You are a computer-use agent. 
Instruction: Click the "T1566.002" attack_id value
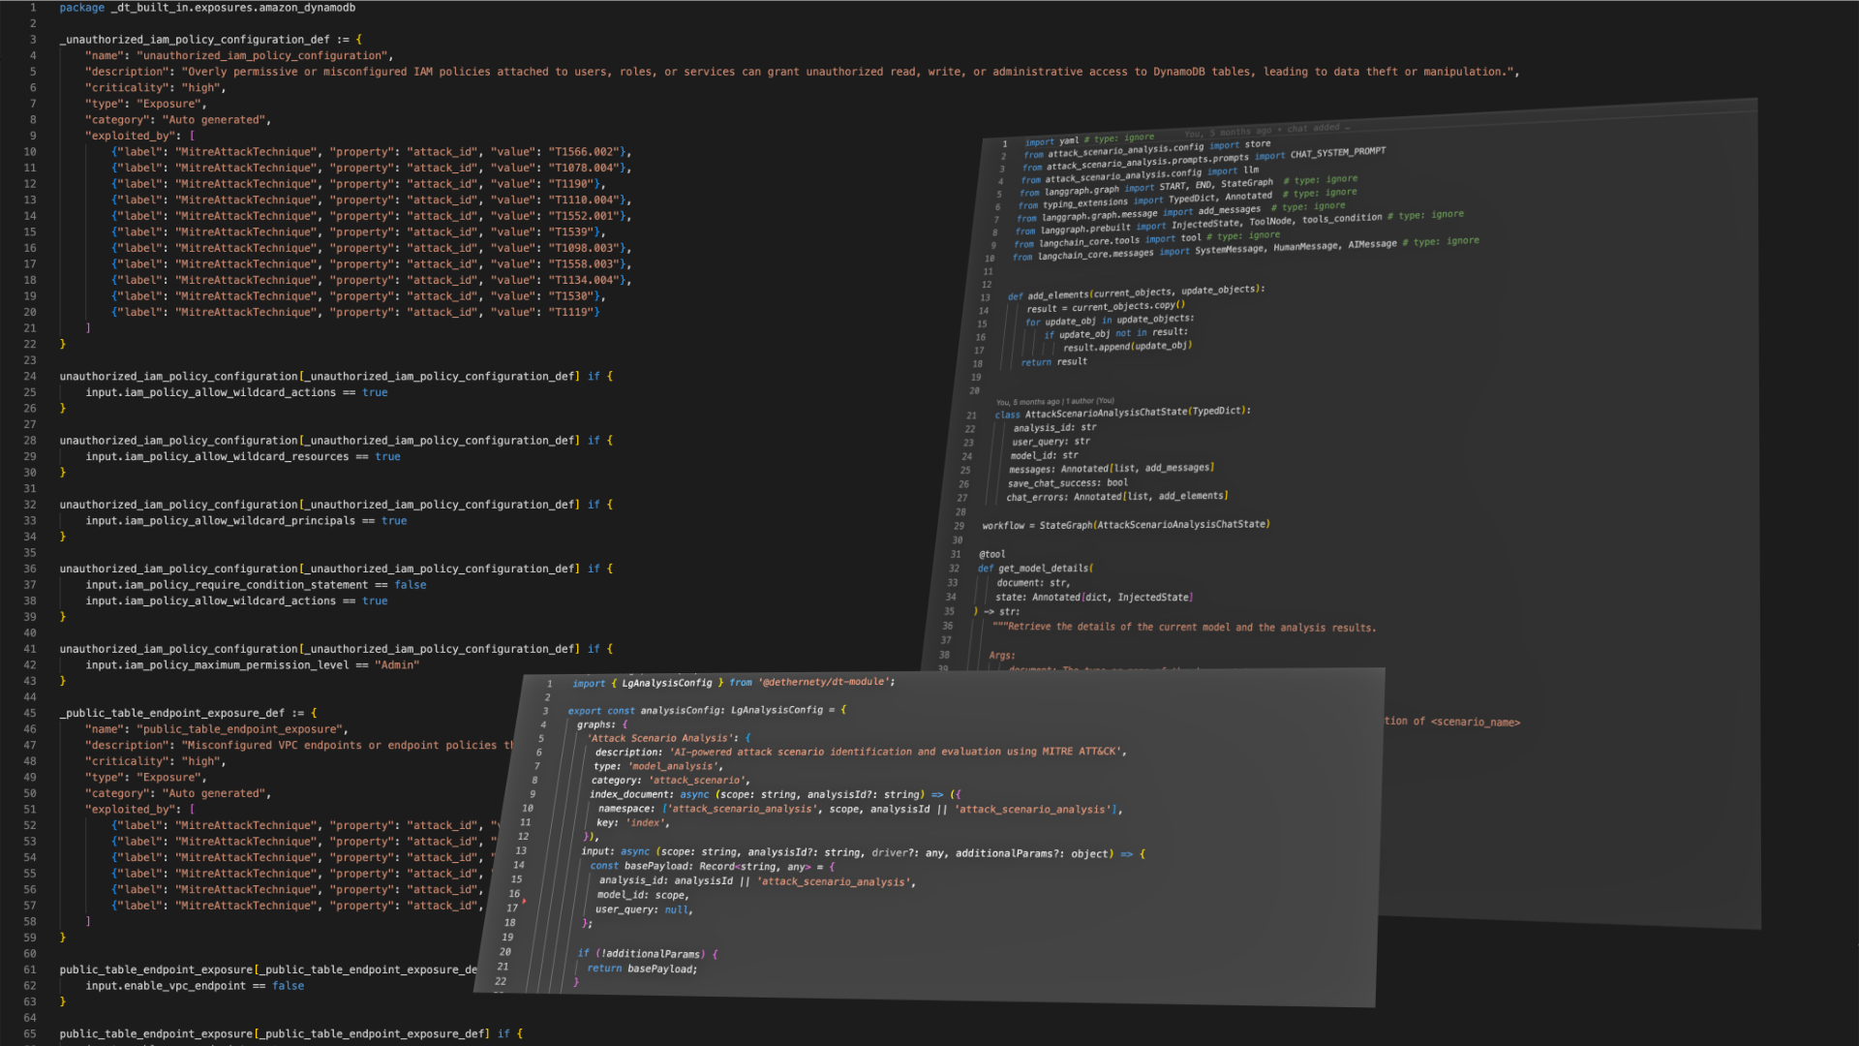click(x=584, y=152)
